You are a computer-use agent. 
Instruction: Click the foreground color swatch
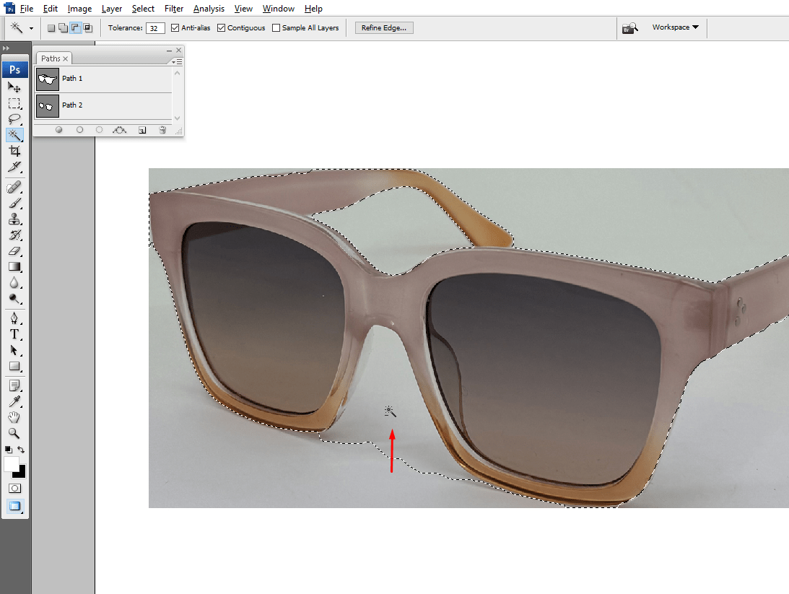click(x=10, y=466)
